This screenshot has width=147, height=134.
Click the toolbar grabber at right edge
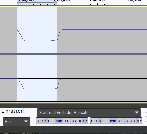coord(146,117)
